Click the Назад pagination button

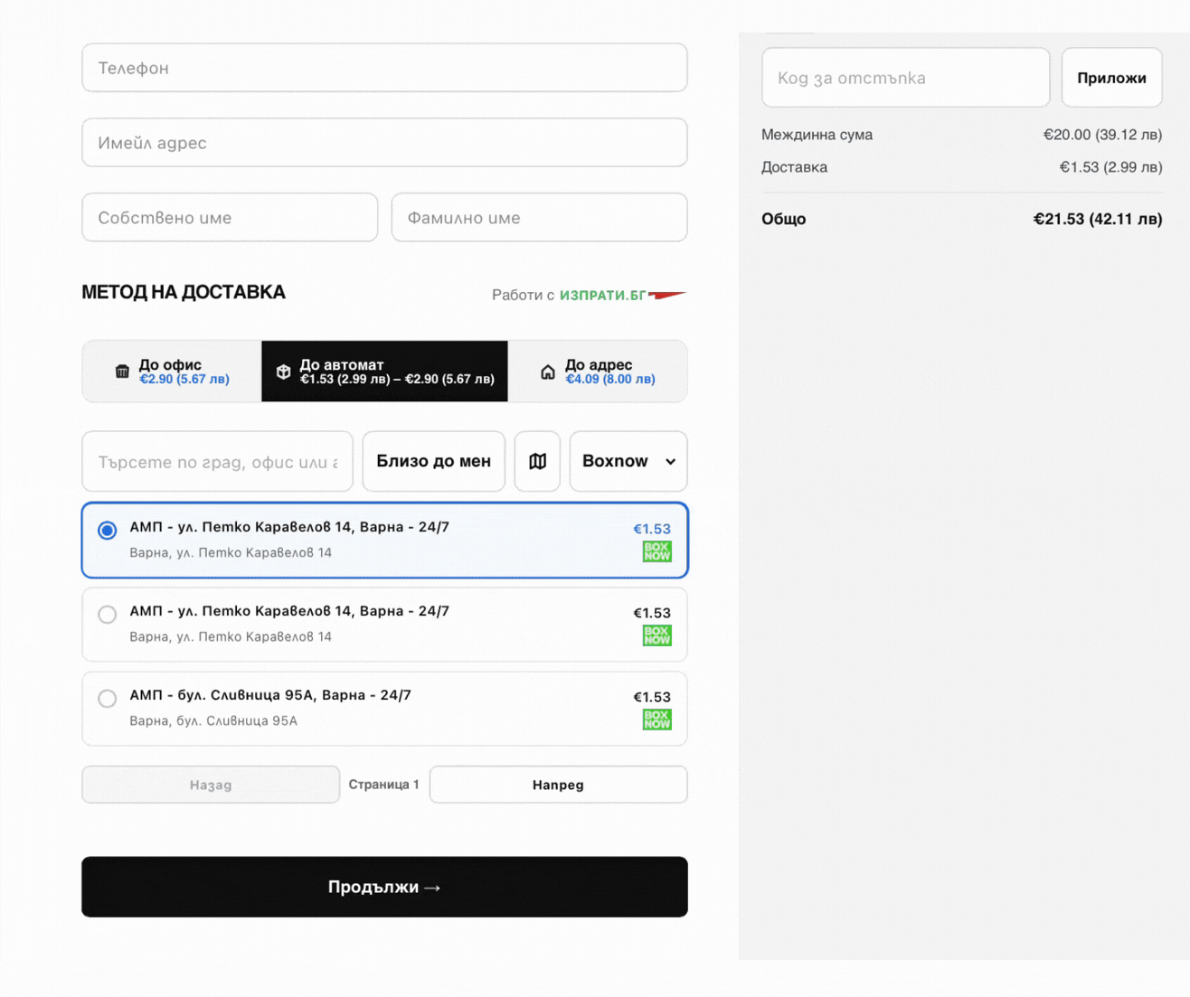coord(211,785)
